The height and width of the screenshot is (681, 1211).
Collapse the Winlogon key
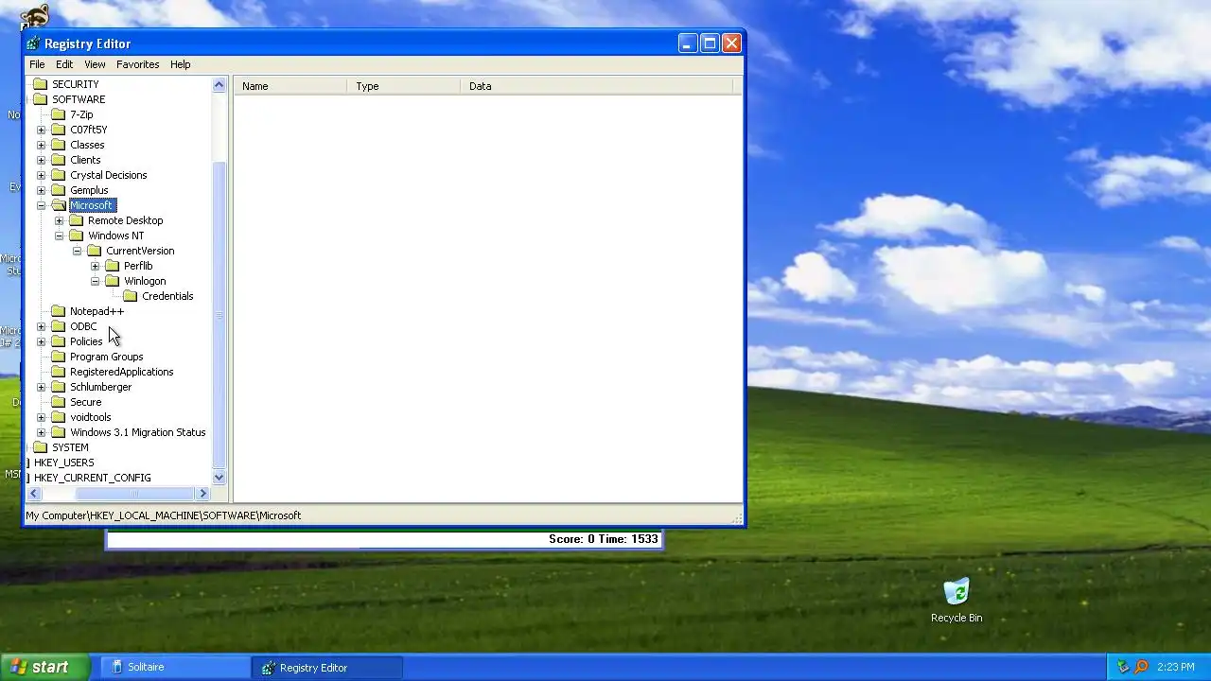[x=95, y=281]
